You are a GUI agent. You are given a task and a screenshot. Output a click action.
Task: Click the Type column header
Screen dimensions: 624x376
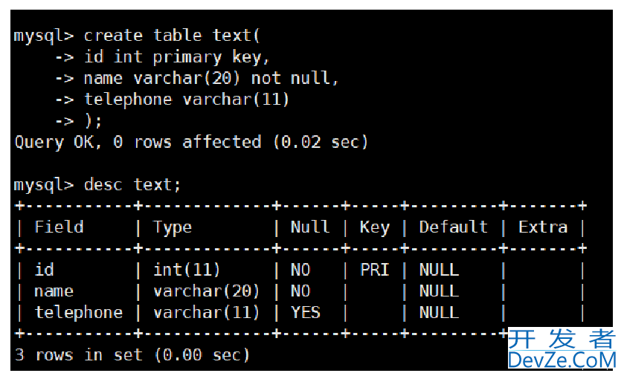173,227
